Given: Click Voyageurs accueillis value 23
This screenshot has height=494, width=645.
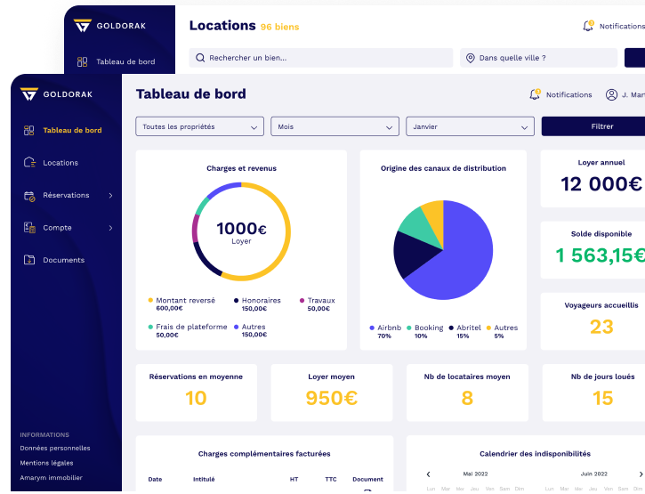Looking at the screenshot, I should [601, 327].
